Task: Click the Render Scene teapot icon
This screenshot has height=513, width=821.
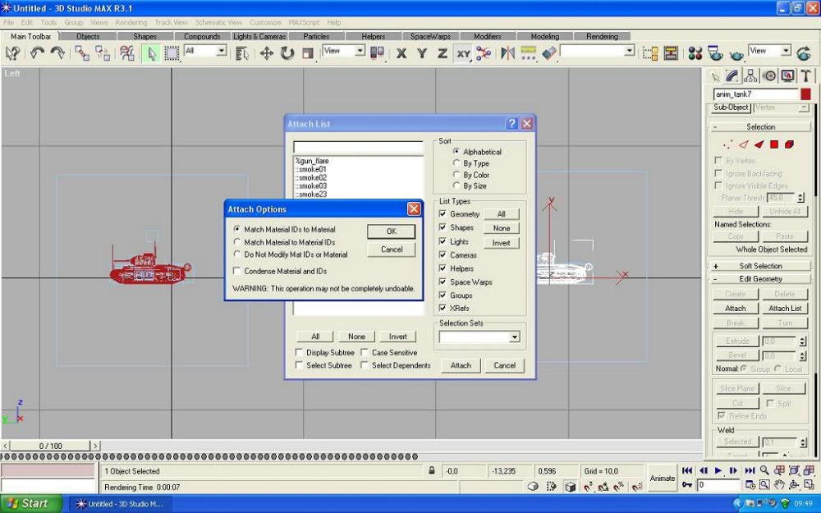Action: [x=715, y=53]
